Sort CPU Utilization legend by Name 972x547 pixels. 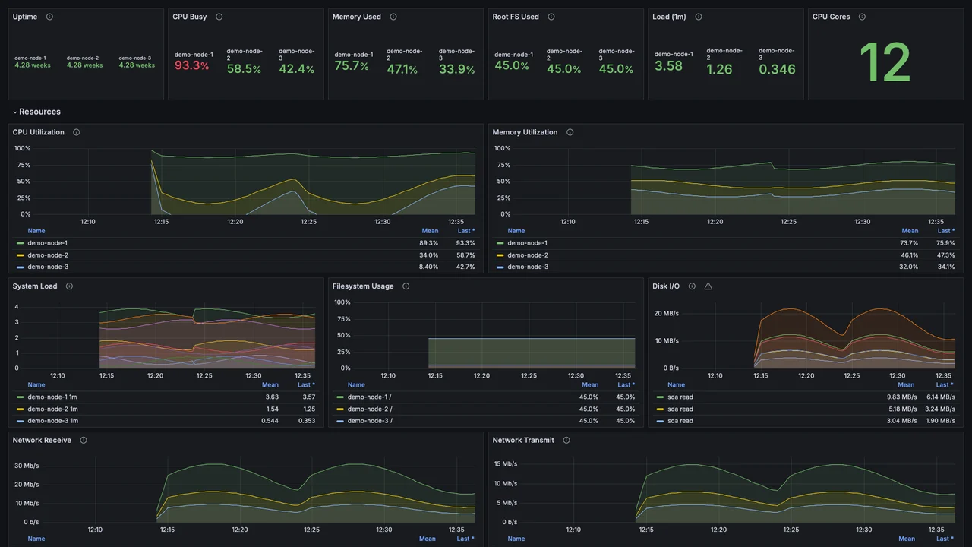pos(36,231)
